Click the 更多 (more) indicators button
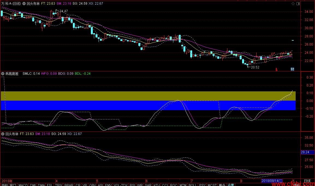This screenshot has width=315, height=186. coord(222,185)
